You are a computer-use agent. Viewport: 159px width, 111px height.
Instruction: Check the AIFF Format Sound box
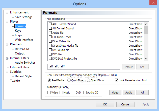pyautogui.click(x=50, y=24)
